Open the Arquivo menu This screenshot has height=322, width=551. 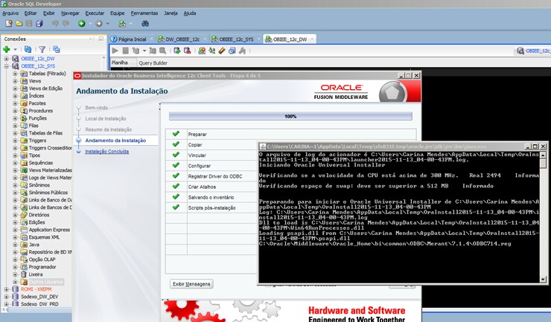[x=10, y=13]
